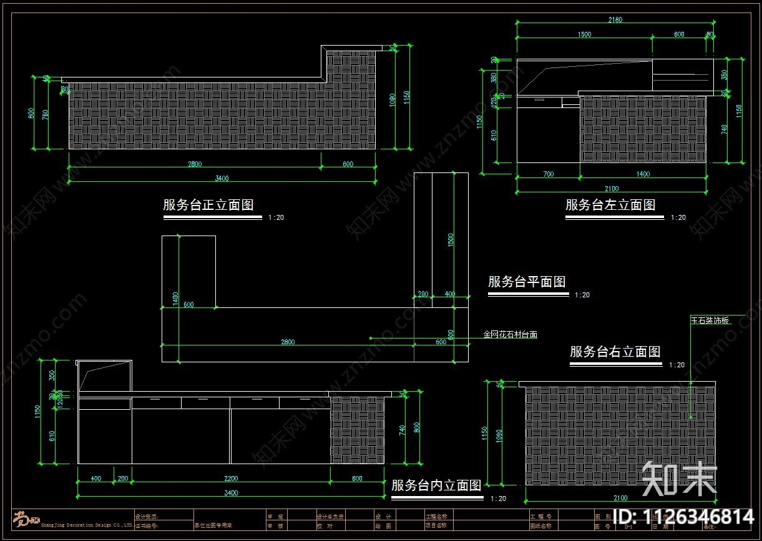Click the 服务台右立面图 drawing title
The width and height of the screenshot is (762, 541).
[615, 352]
